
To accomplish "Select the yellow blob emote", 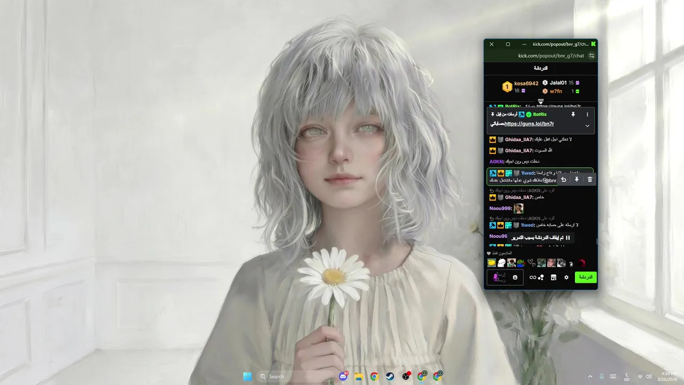I will pos(492,263).
